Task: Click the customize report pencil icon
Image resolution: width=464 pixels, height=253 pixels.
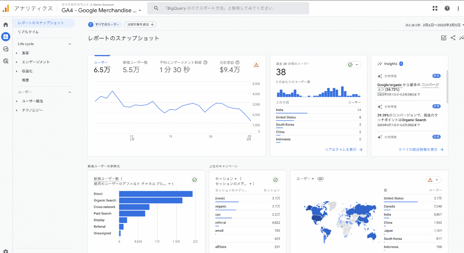Action: coord(444,38)
